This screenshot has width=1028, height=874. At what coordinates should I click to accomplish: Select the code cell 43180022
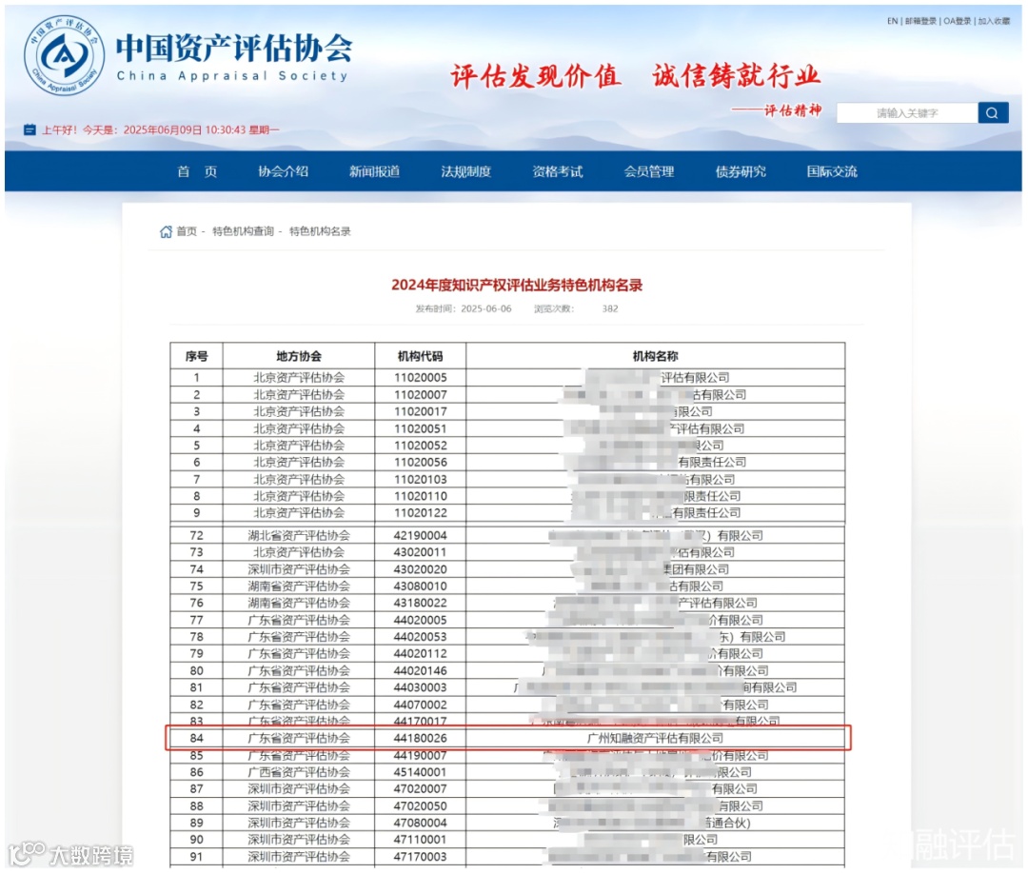(x=421, y=604)
